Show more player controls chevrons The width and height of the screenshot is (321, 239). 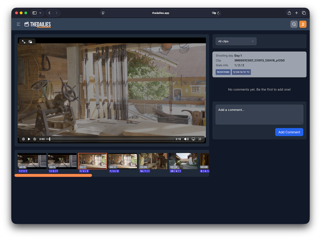pos(200,139)
